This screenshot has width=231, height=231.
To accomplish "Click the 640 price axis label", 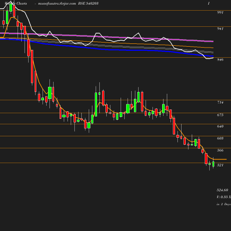I will tap(220, 126).
